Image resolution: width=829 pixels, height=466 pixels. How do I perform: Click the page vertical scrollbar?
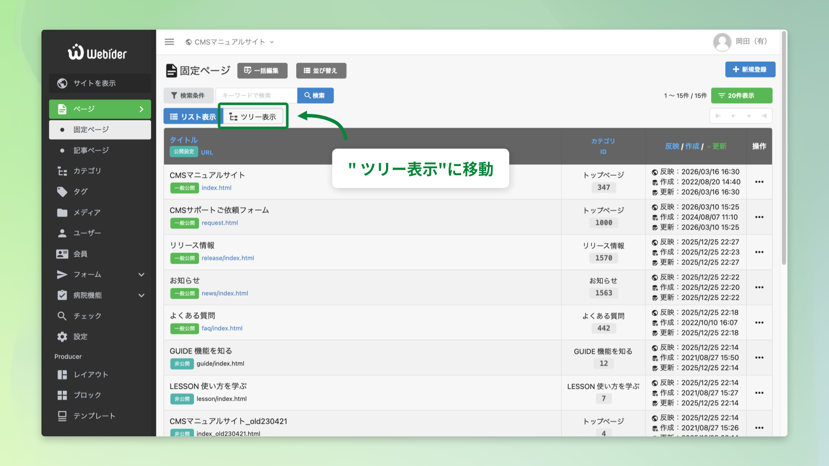pyautogui.click(x=784, y=148)
